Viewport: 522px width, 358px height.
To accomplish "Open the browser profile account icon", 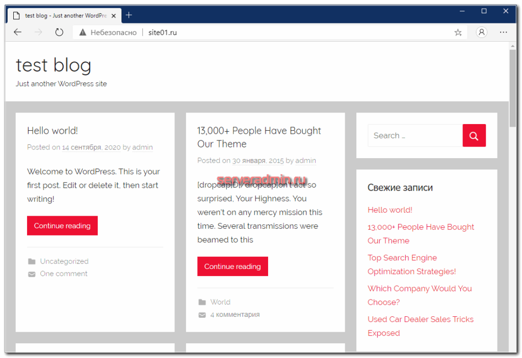I will pyautogui.click(x=481, y=32).
